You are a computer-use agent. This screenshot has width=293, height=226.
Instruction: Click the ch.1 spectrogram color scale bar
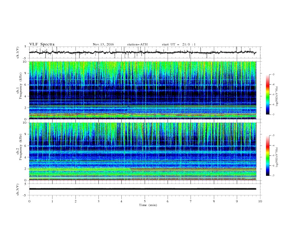click(267, 95)
